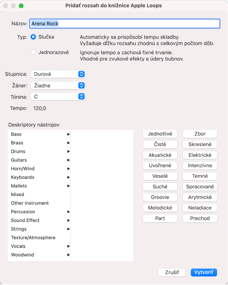
Task: Select the "Jednorazové" type radio button
Action: [34, 52]
